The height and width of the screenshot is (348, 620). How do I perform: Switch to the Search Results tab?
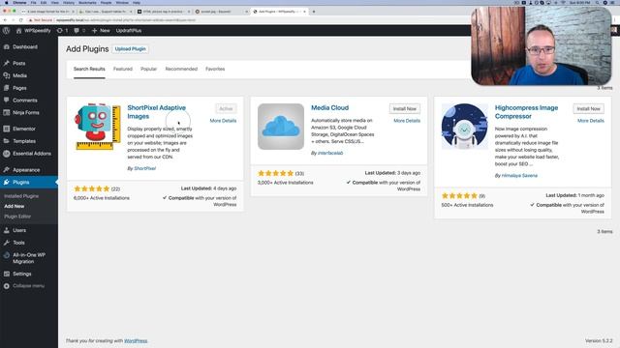89,69
